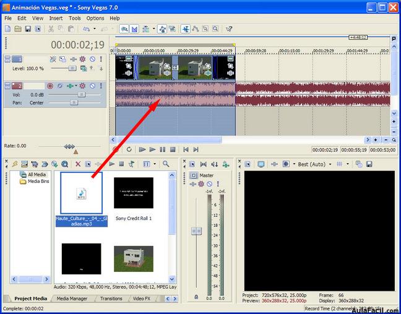Minimize video track 1 height
The image size is (401, 314).
point(7,57)
